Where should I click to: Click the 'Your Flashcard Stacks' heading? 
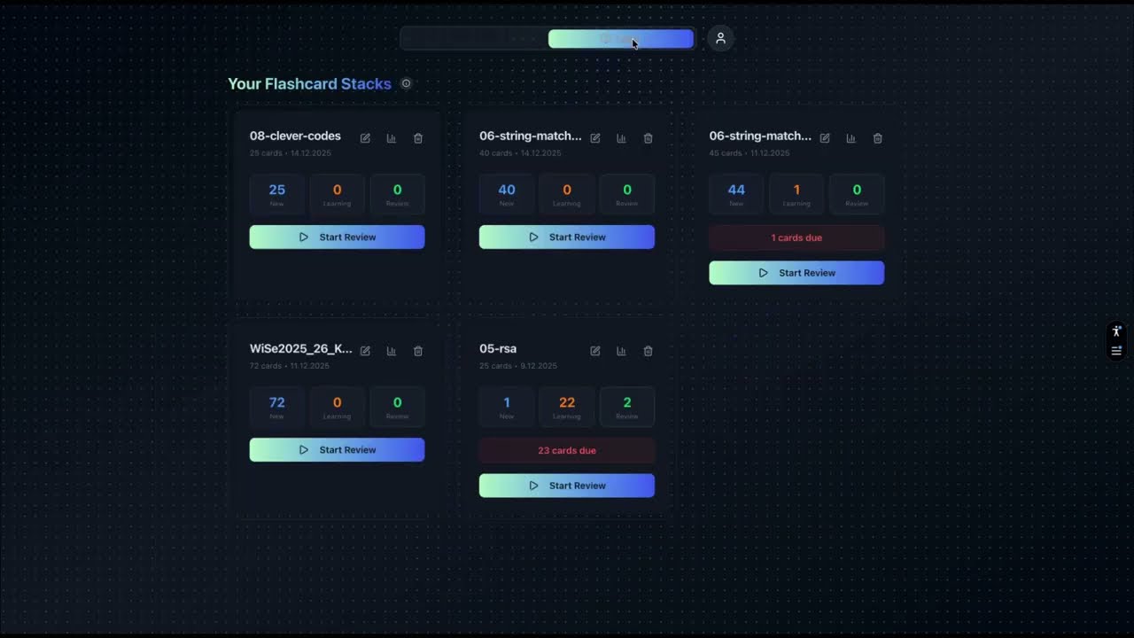[309, 83]
